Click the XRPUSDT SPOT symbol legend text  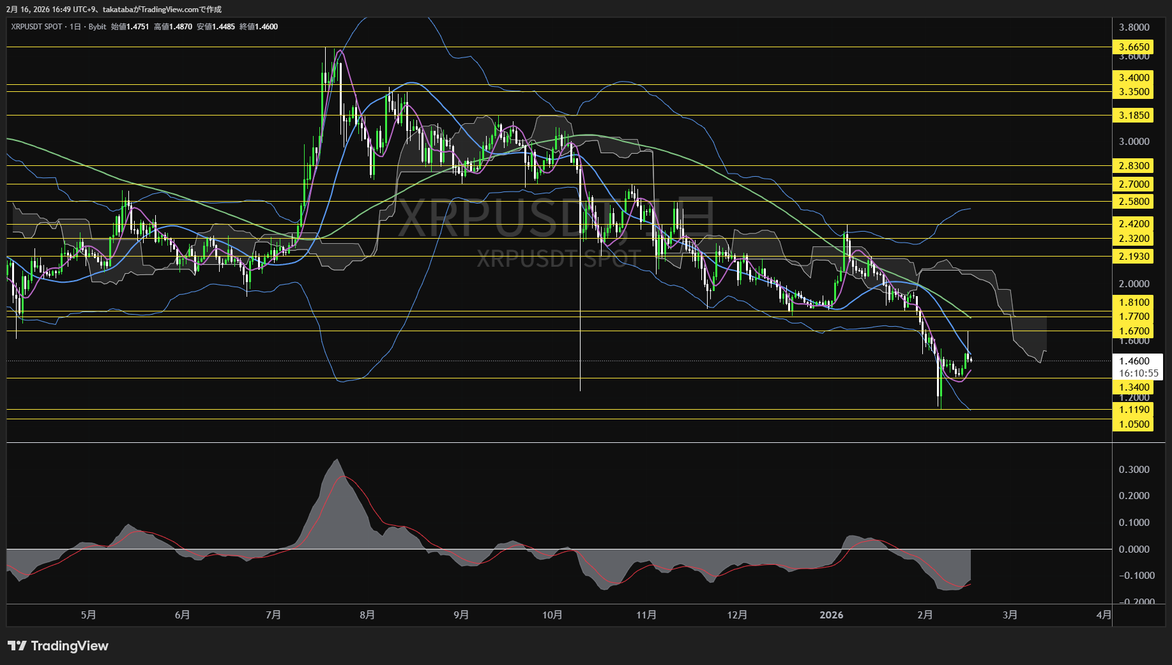[x=36, y=27]
